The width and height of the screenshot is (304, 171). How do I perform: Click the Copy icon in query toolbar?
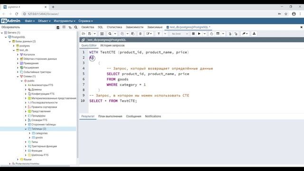pos(123,34)
